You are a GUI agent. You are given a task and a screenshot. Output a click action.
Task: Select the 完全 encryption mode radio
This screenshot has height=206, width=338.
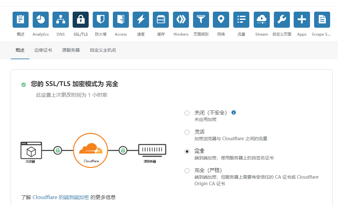pos(187,152)
